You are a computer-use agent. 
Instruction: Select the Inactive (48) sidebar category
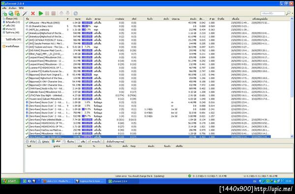click(x=12, y=32)
